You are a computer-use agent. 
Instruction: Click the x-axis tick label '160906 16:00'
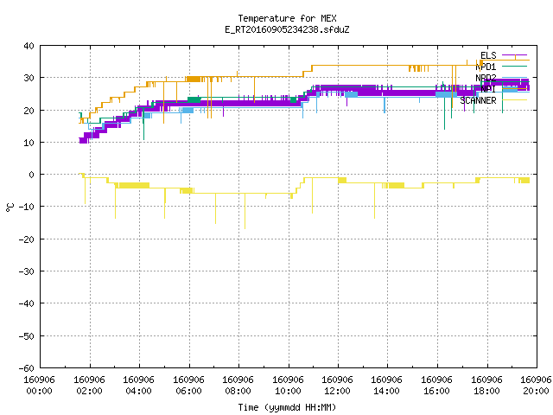tap(437, 386)
